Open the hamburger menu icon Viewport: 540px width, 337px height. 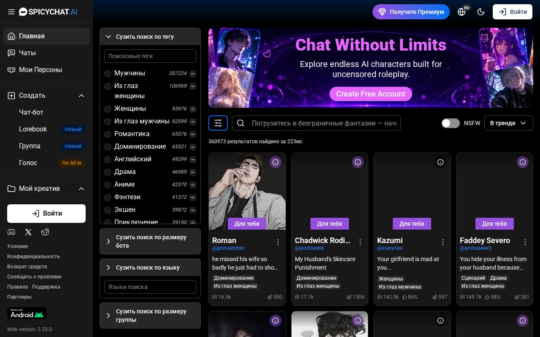pos(11,12)
